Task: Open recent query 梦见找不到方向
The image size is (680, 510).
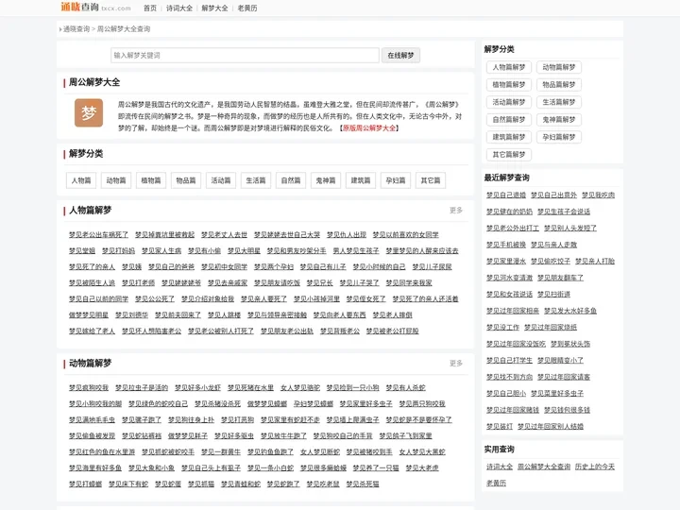Action: tap(510, 377)
